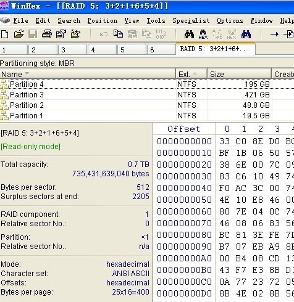294x302 pixels.
Task: Click the Undo arrow icon
Action: (x=104, y=34)
